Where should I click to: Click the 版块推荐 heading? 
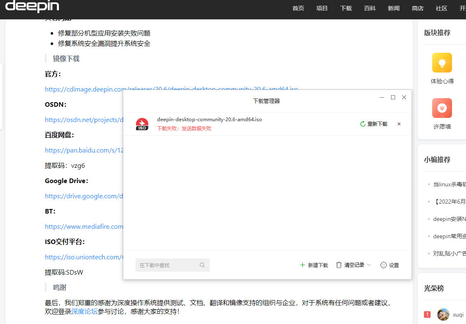tap(437, 33)
